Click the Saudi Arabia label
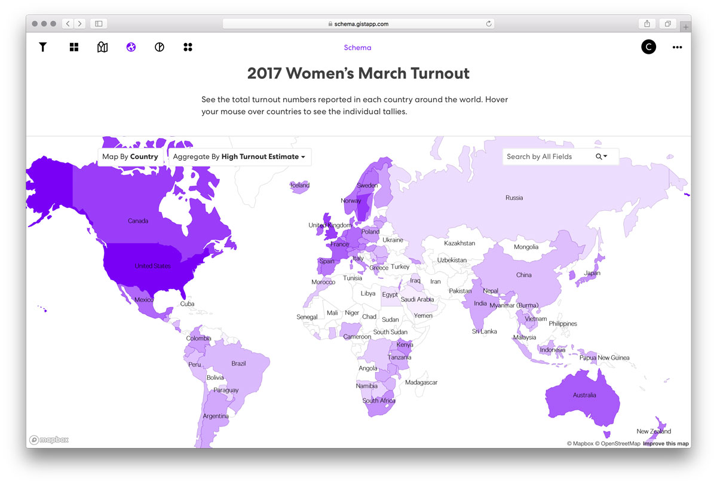Screen dimensions: 717x485 (x=417, y=299)
